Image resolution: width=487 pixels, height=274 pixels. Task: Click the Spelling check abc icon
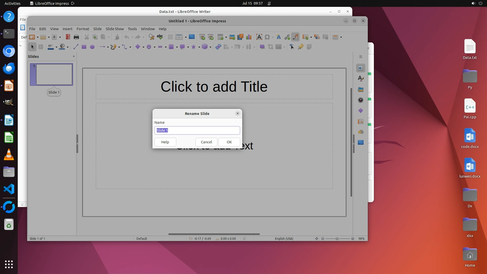160,37
